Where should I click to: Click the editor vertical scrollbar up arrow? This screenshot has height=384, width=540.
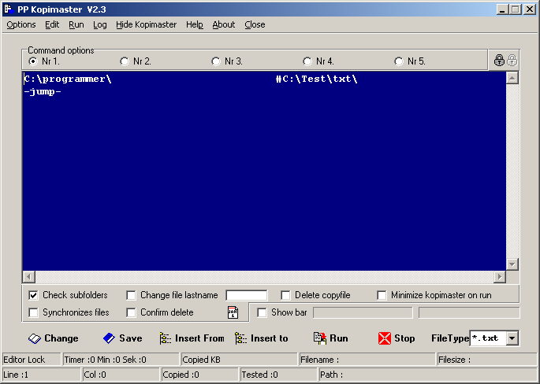[x=512, y=78]
